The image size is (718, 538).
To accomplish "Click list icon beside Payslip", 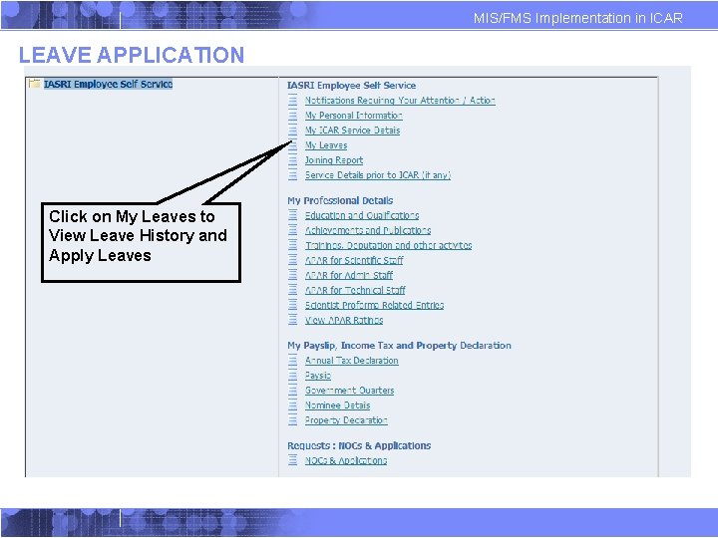I will (x=292, y=376).
